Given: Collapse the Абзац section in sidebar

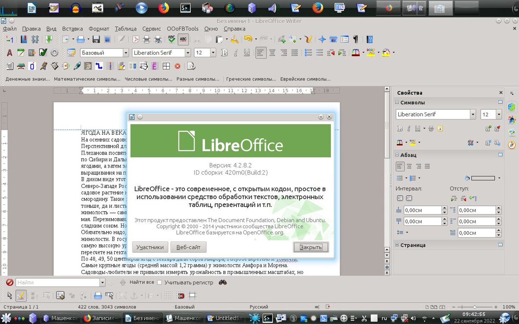Looking at the screenshot, I should (397, 155).
